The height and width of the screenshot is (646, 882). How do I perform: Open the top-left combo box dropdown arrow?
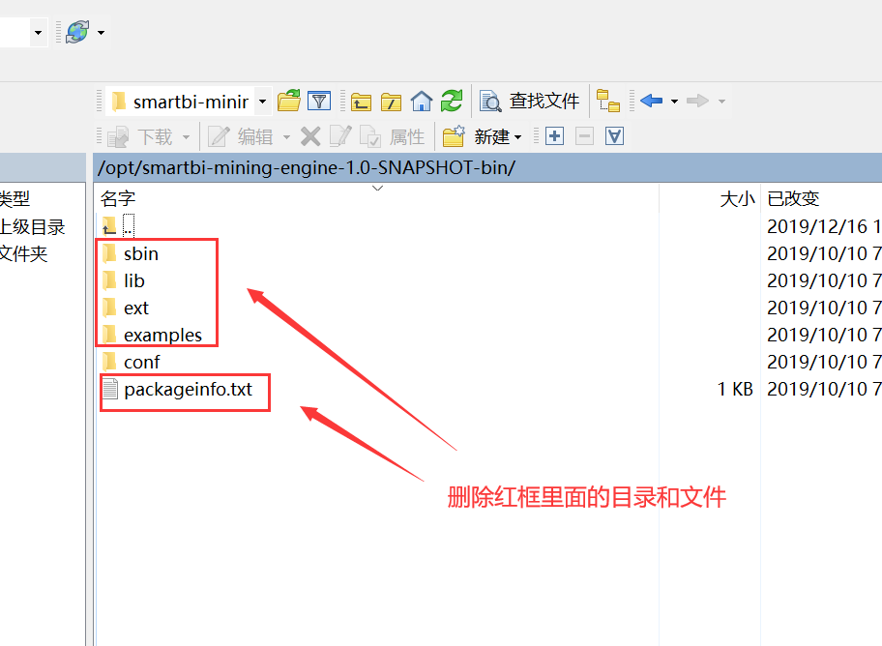[38, 33]
